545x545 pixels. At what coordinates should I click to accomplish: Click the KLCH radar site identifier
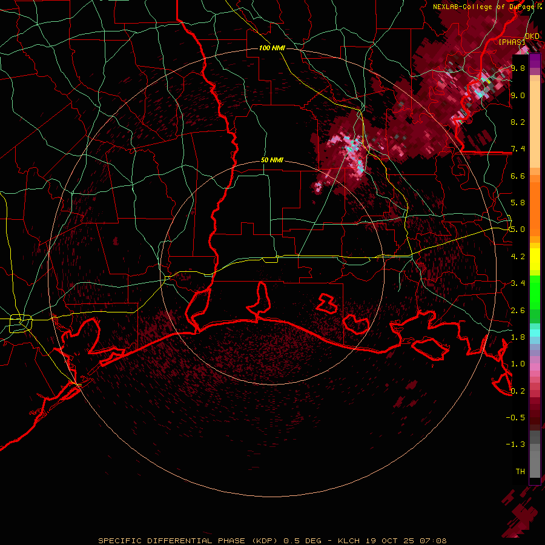pos(349,541)
